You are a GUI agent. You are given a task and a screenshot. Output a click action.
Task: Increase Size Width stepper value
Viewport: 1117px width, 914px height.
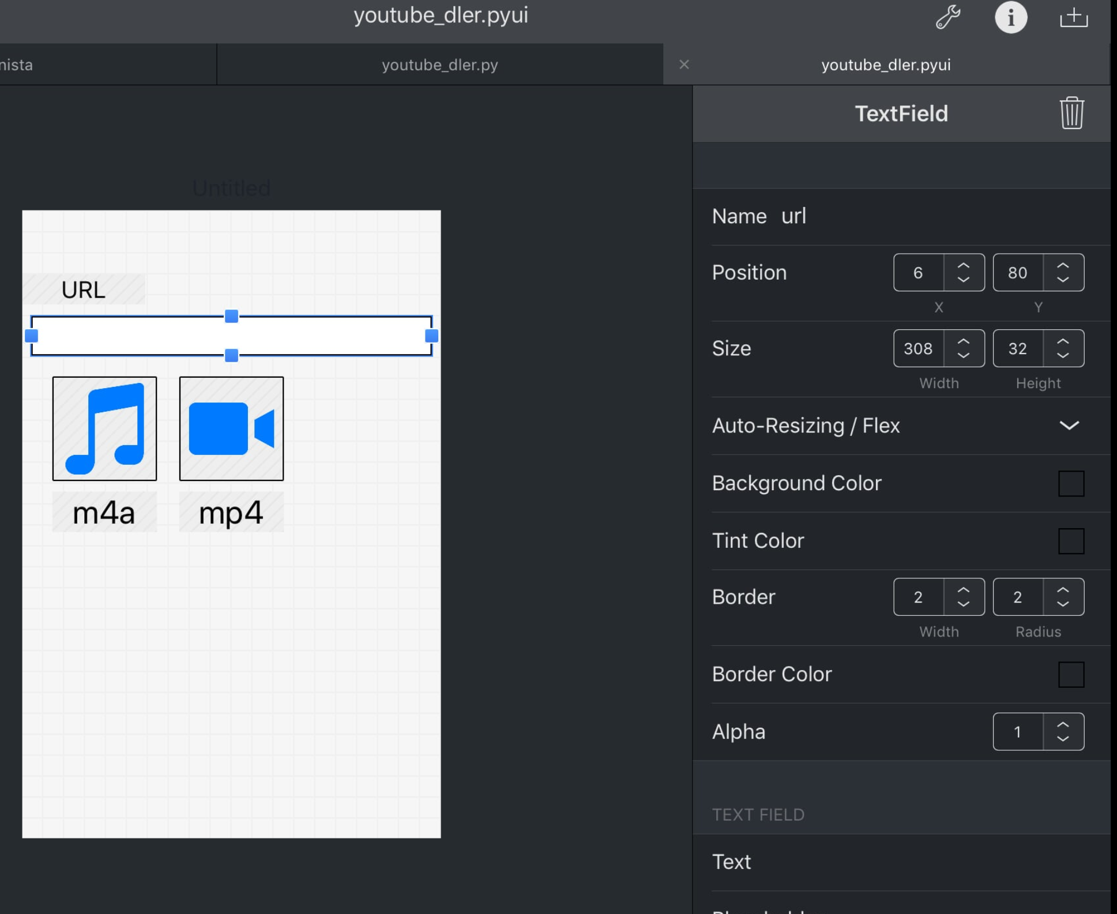click(x=963, y=341)
